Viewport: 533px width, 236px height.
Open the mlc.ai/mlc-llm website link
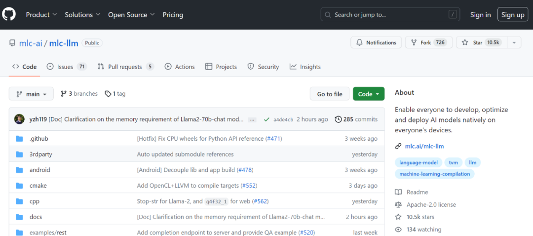click(x=424, y=146)
